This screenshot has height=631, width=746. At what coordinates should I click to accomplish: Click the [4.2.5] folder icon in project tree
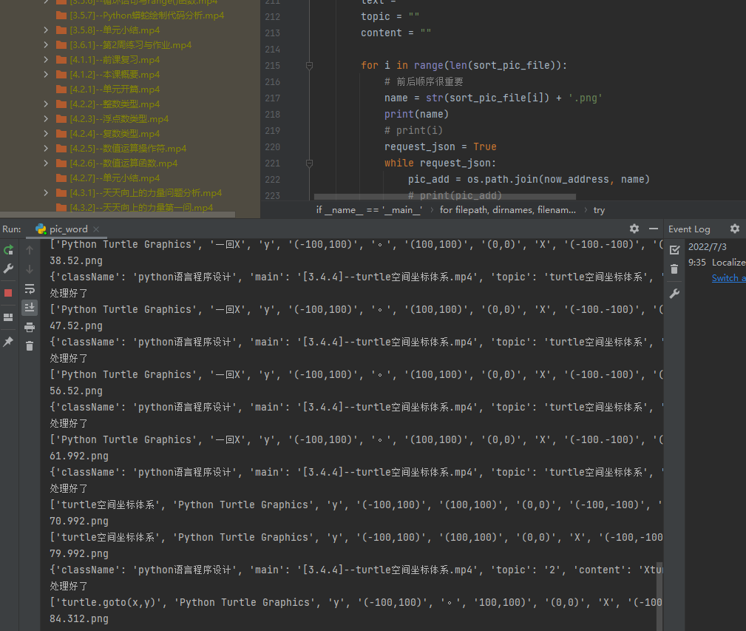click(x=61, y=149)
